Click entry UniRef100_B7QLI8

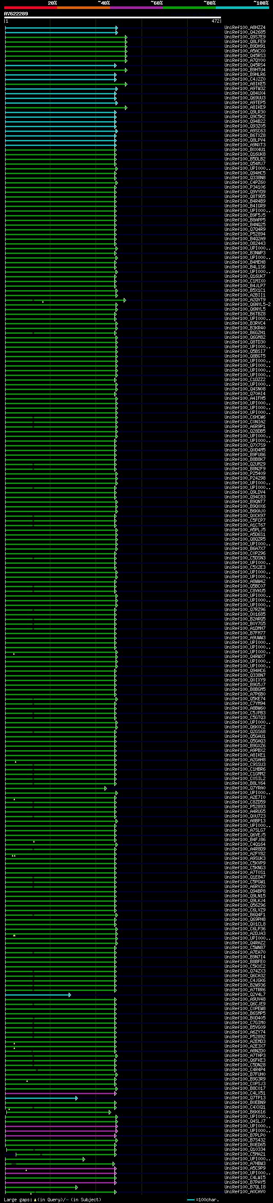point(245,1187)
